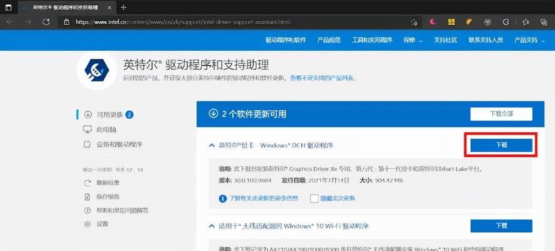The width and height of the screenshot is (555, 251).
Task: Open the pink moon extension icon
Action: [433, 22]
